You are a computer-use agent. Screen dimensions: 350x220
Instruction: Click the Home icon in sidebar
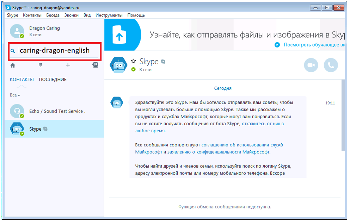tap(13, 65)
